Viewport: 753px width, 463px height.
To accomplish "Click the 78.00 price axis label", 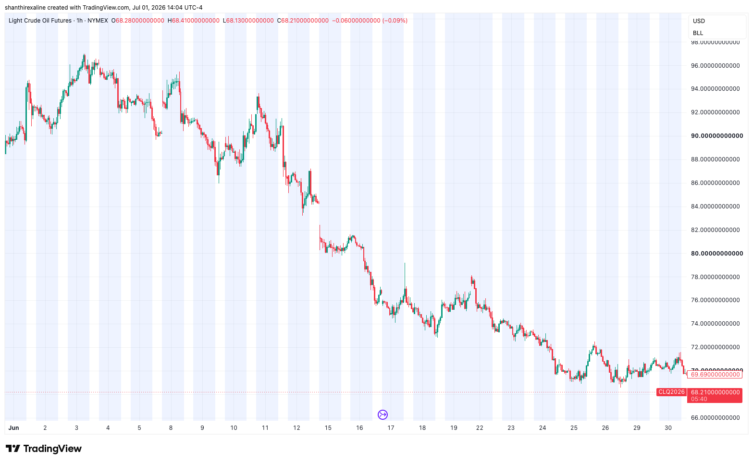I will point(715,277).
